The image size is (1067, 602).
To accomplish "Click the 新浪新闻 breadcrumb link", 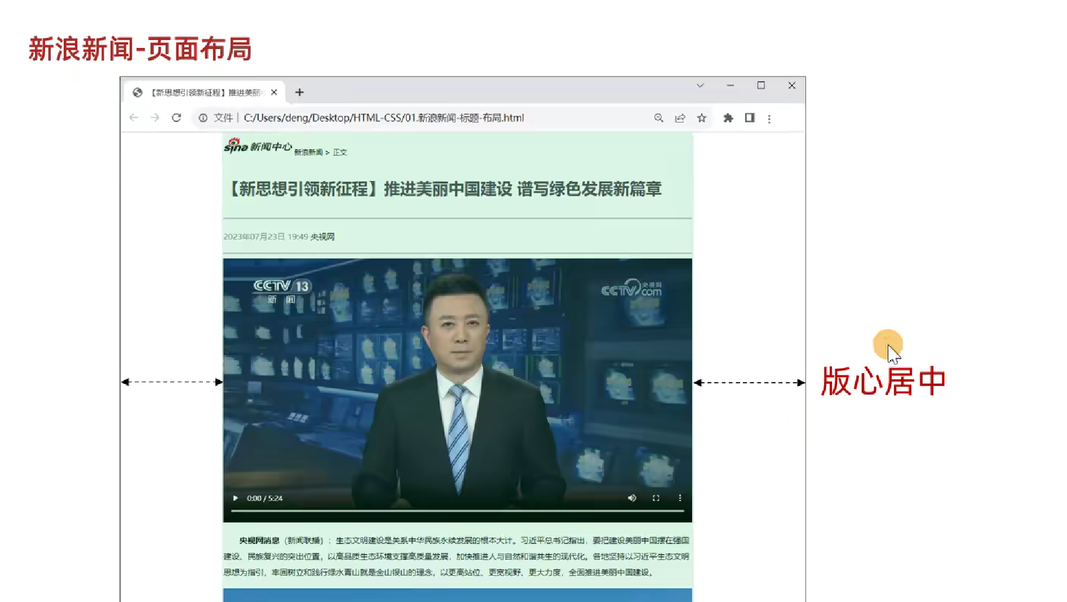I will point(308,153).
